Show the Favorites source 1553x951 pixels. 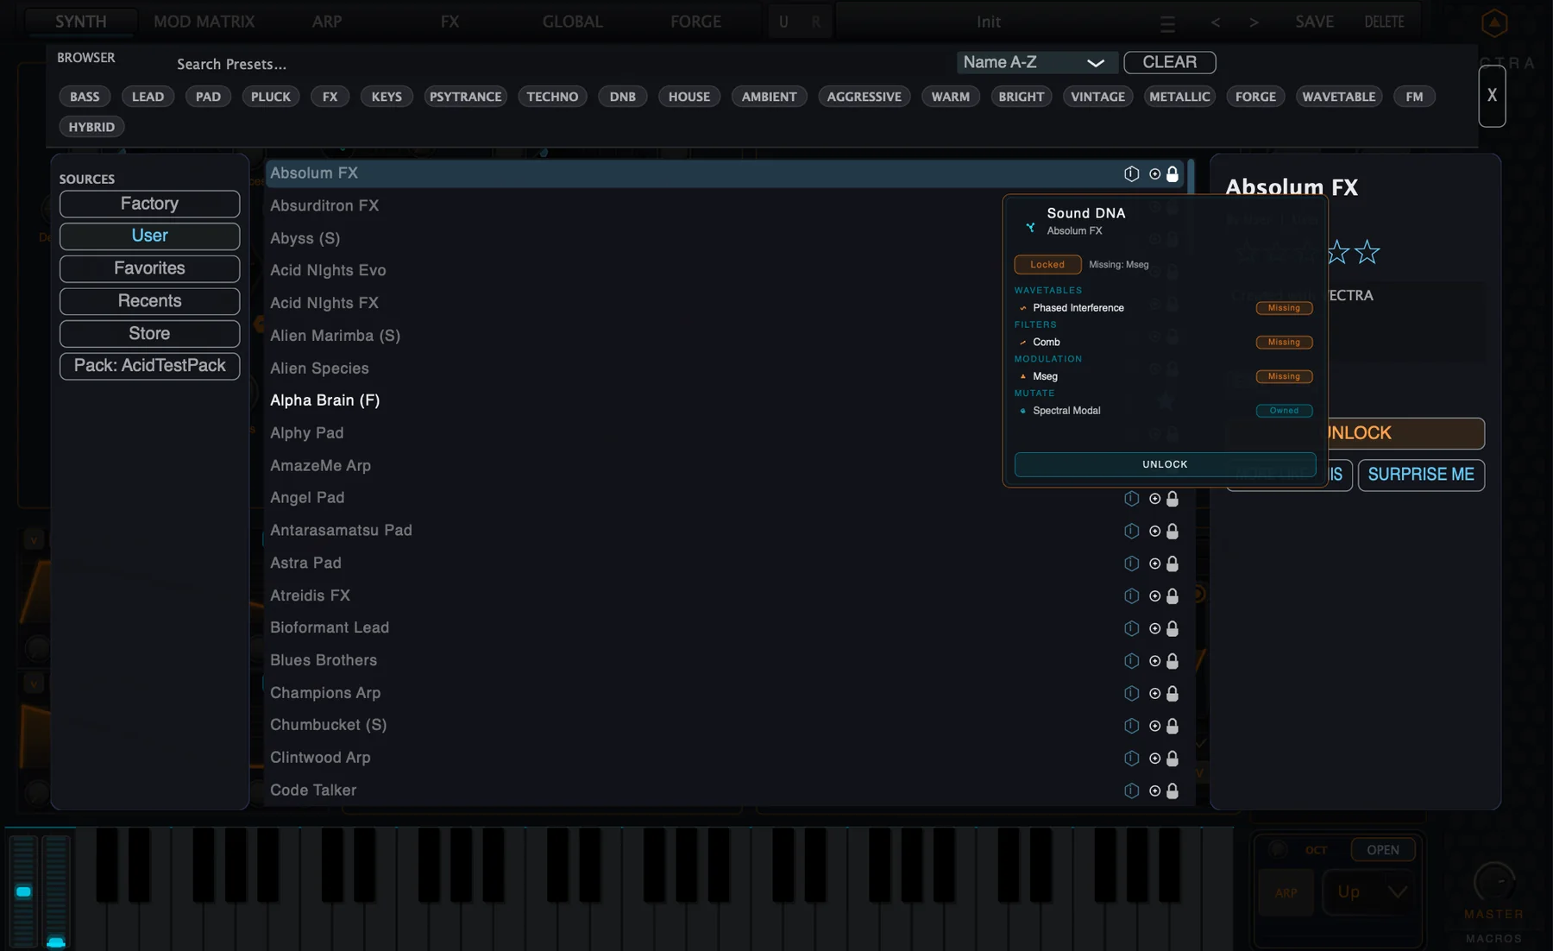pyautogui.click(x=149, y=268)
